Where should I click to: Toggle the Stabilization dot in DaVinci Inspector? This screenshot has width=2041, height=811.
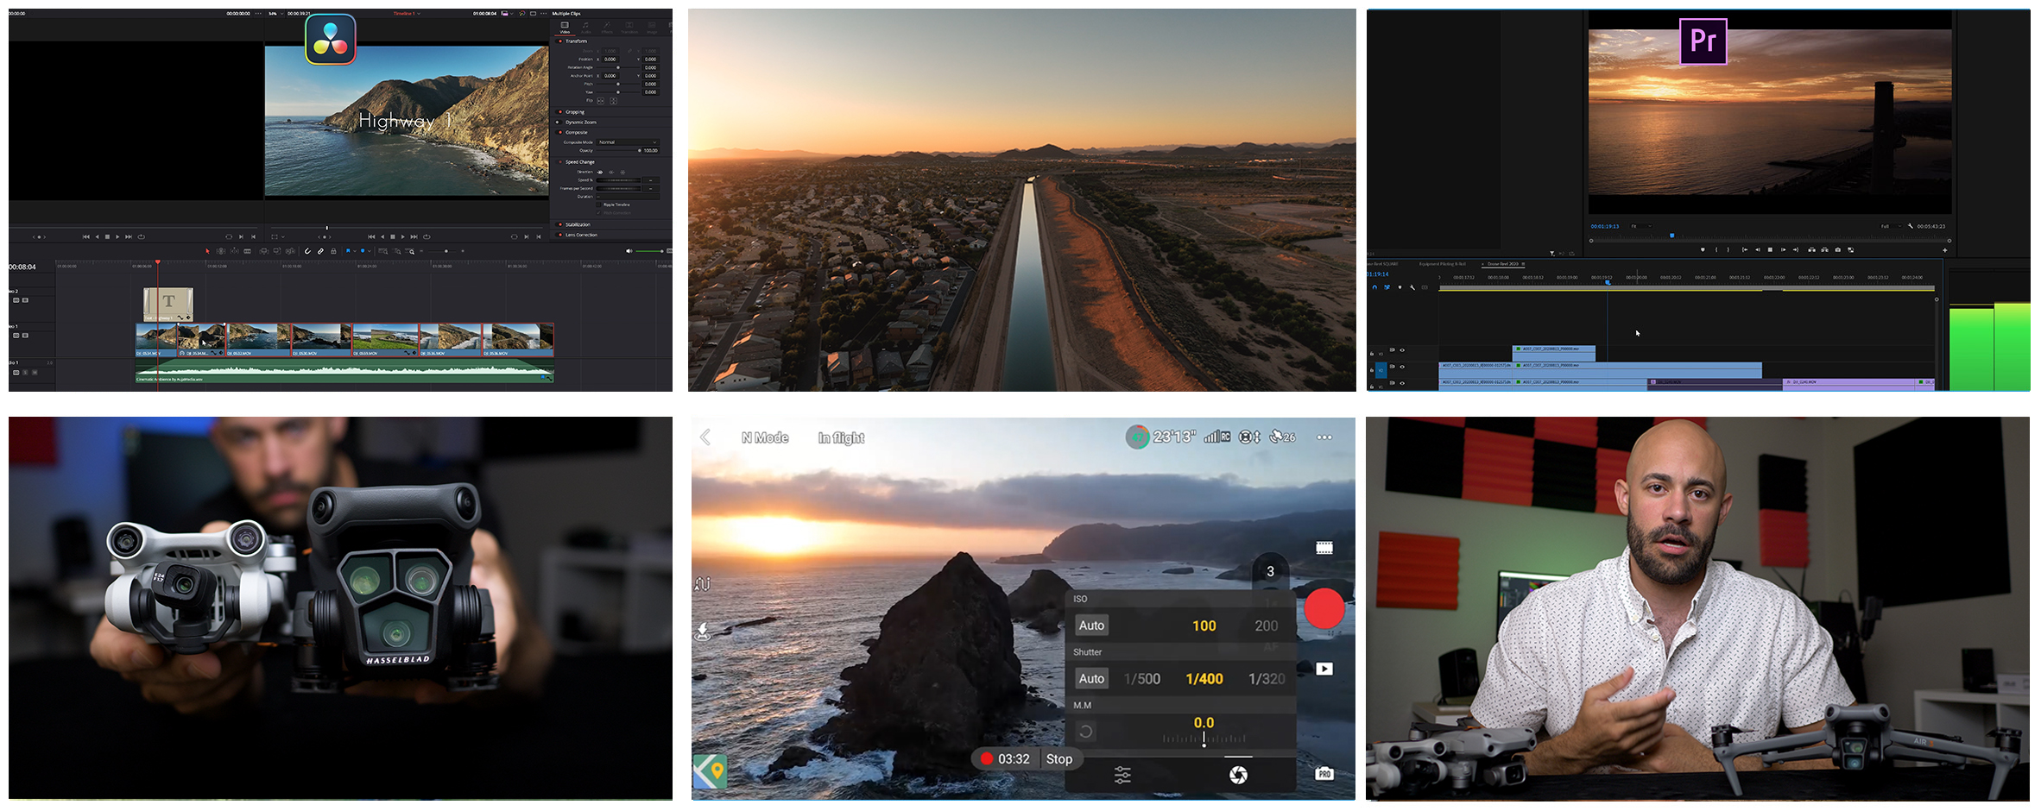[559, 224]
